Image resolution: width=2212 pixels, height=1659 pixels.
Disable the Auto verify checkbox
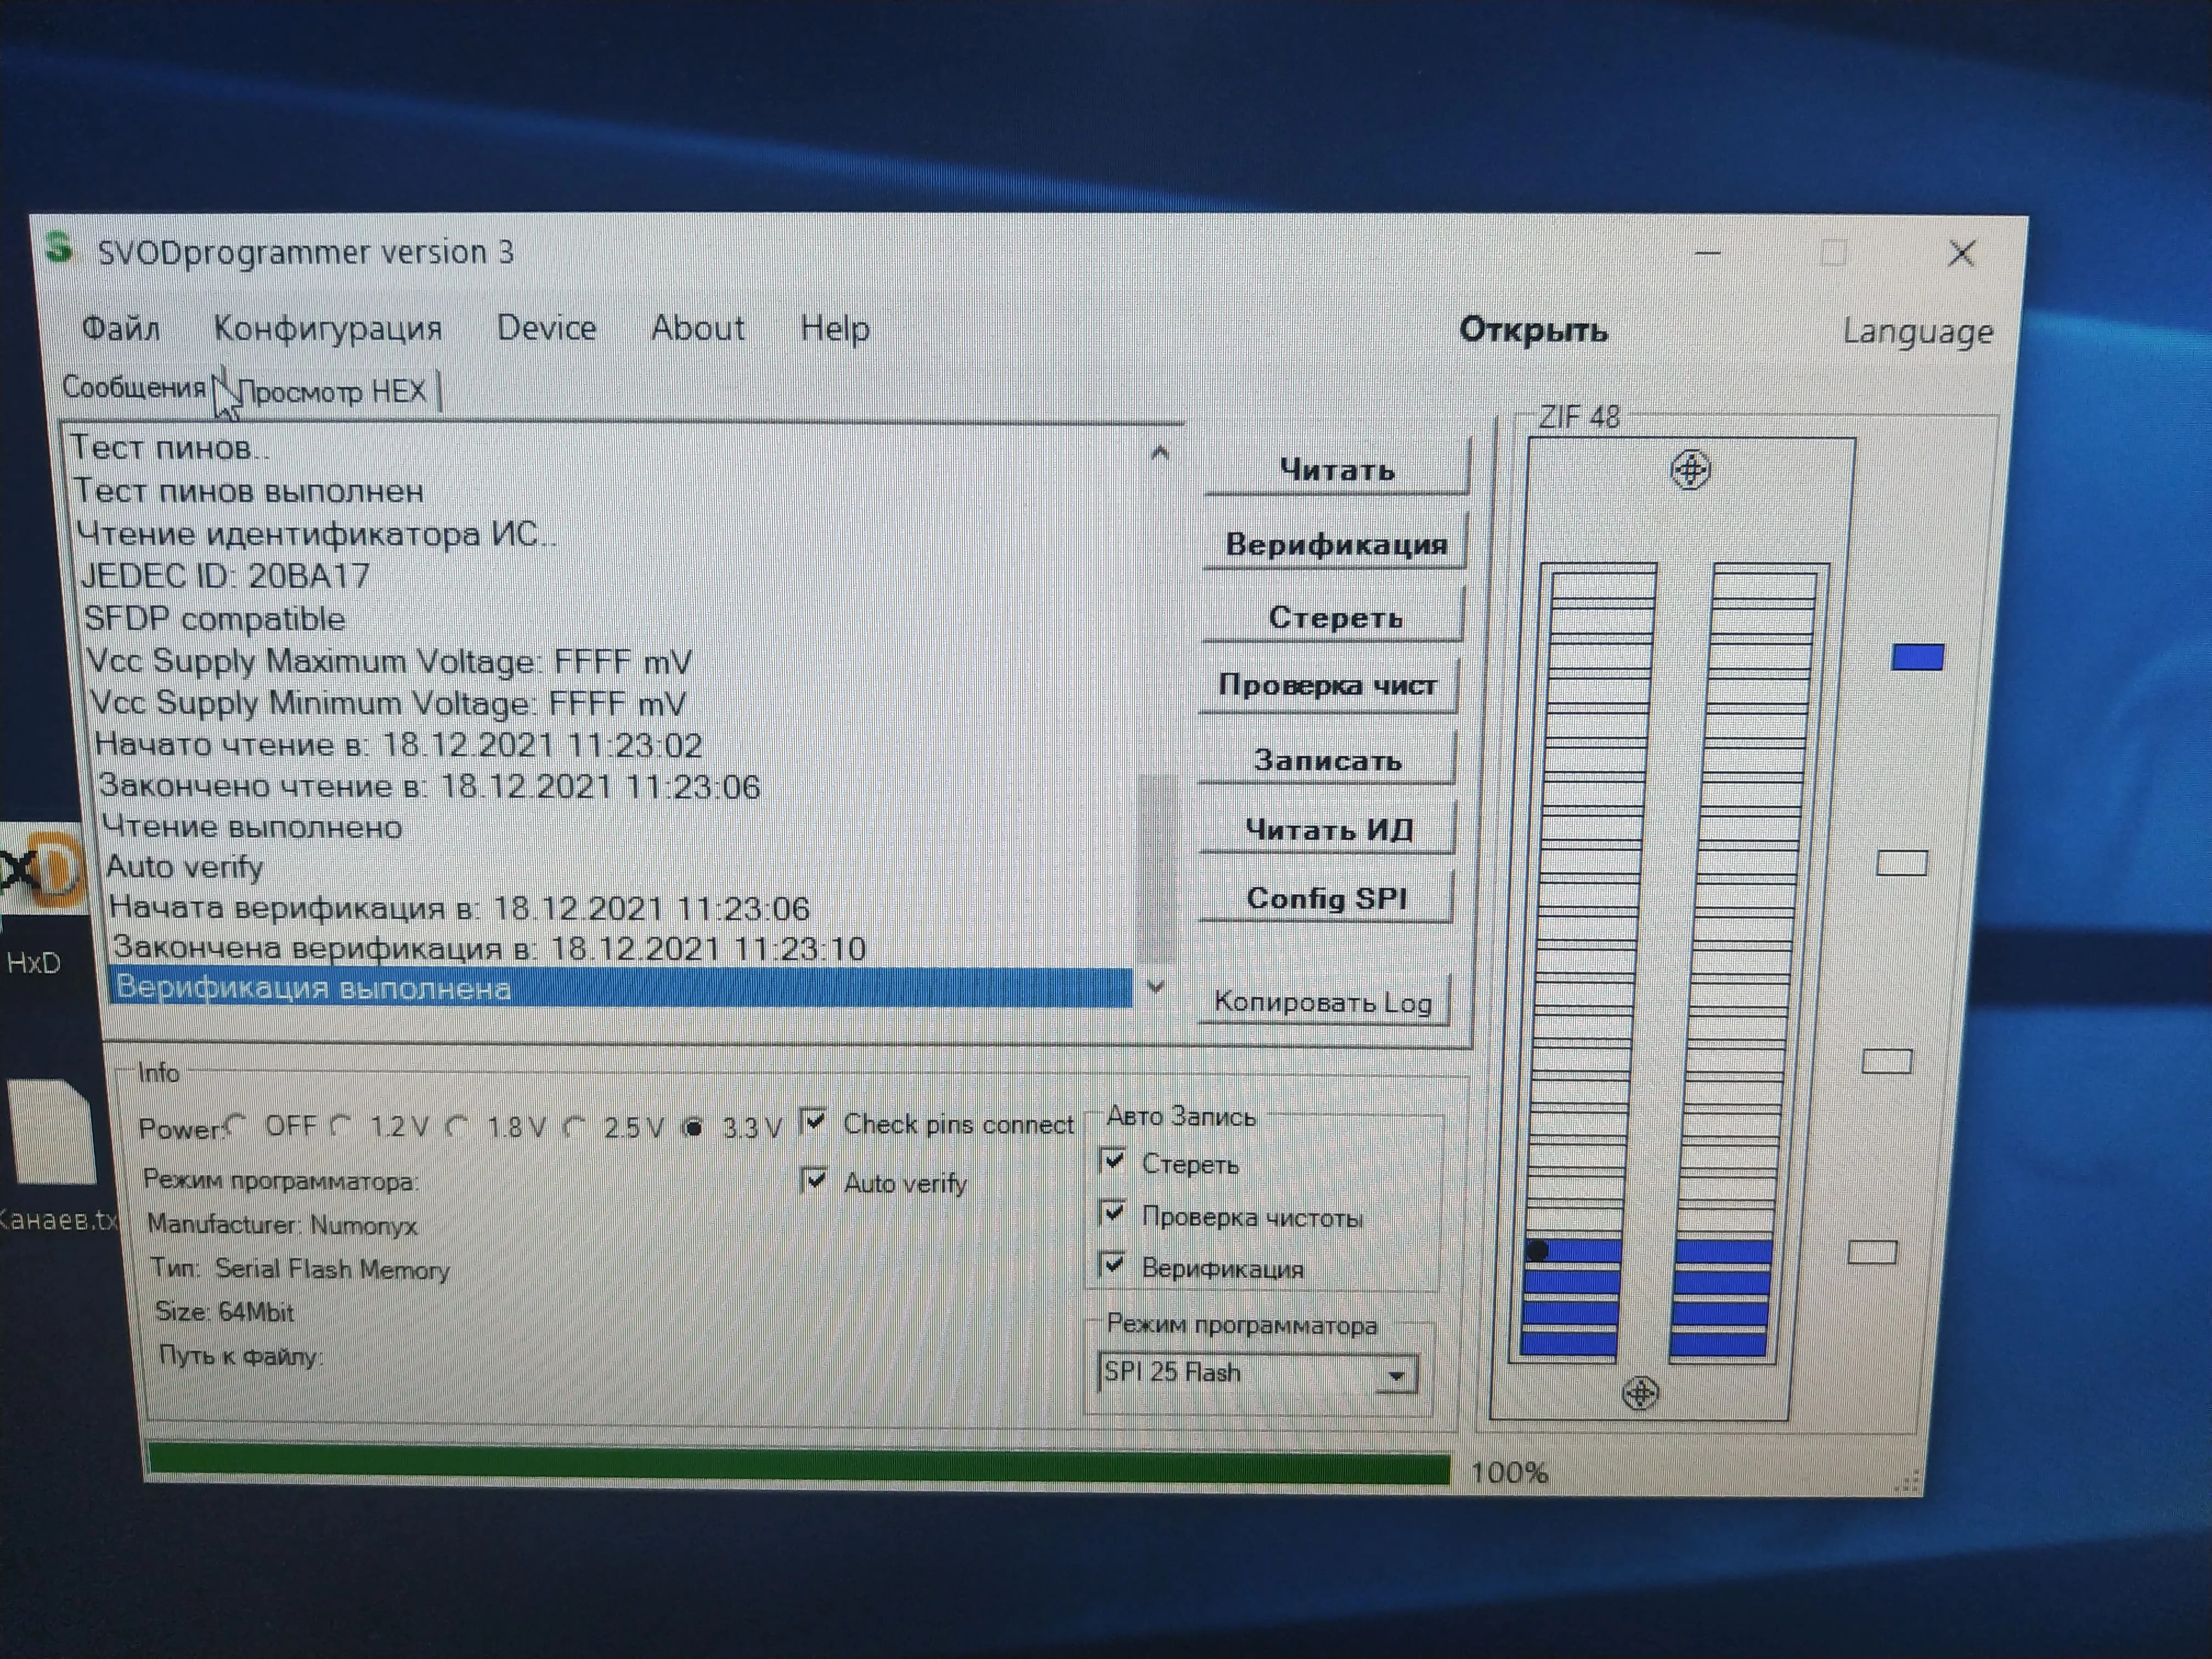815,1180
